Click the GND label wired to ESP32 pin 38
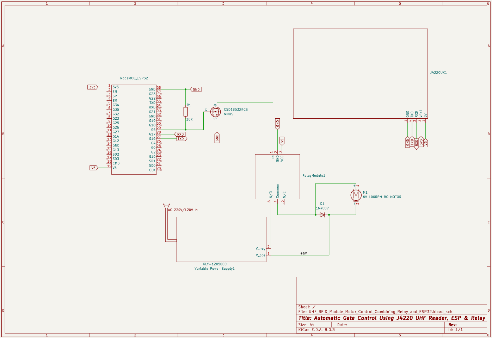 [x=196, y=89]
